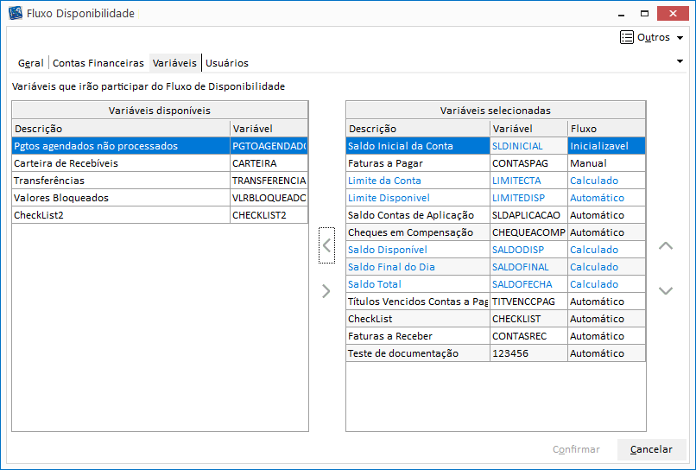The width and height of the screenshot is (696, 470).
Task: Open the Outros dropdown arrow
Action: [680, 38]
